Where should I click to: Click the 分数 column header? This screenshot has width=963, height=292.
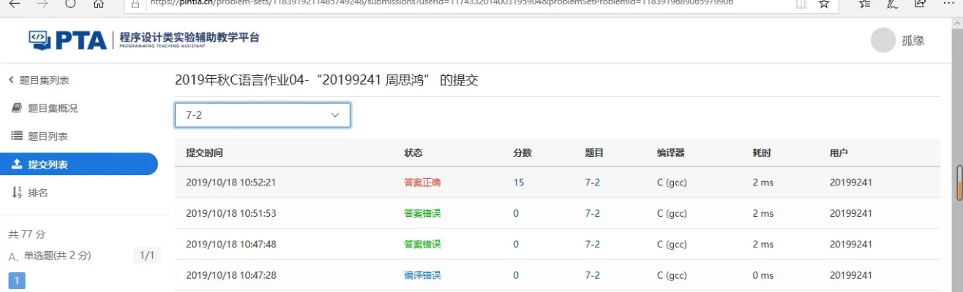point(522,153)
